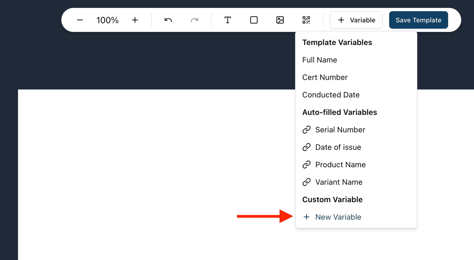The image size is (474, 260).
Task: Click the image insert icon
Action: 280,20
